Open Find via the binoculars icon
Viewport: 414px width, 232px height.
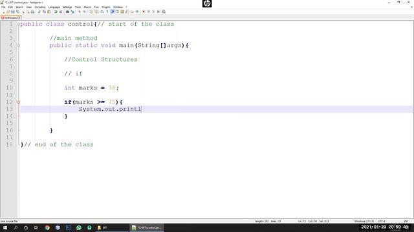coord(67,12)
